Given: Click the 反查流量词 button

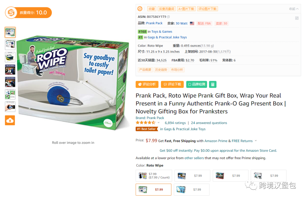Looking at the screenshot, I should 166,9.
